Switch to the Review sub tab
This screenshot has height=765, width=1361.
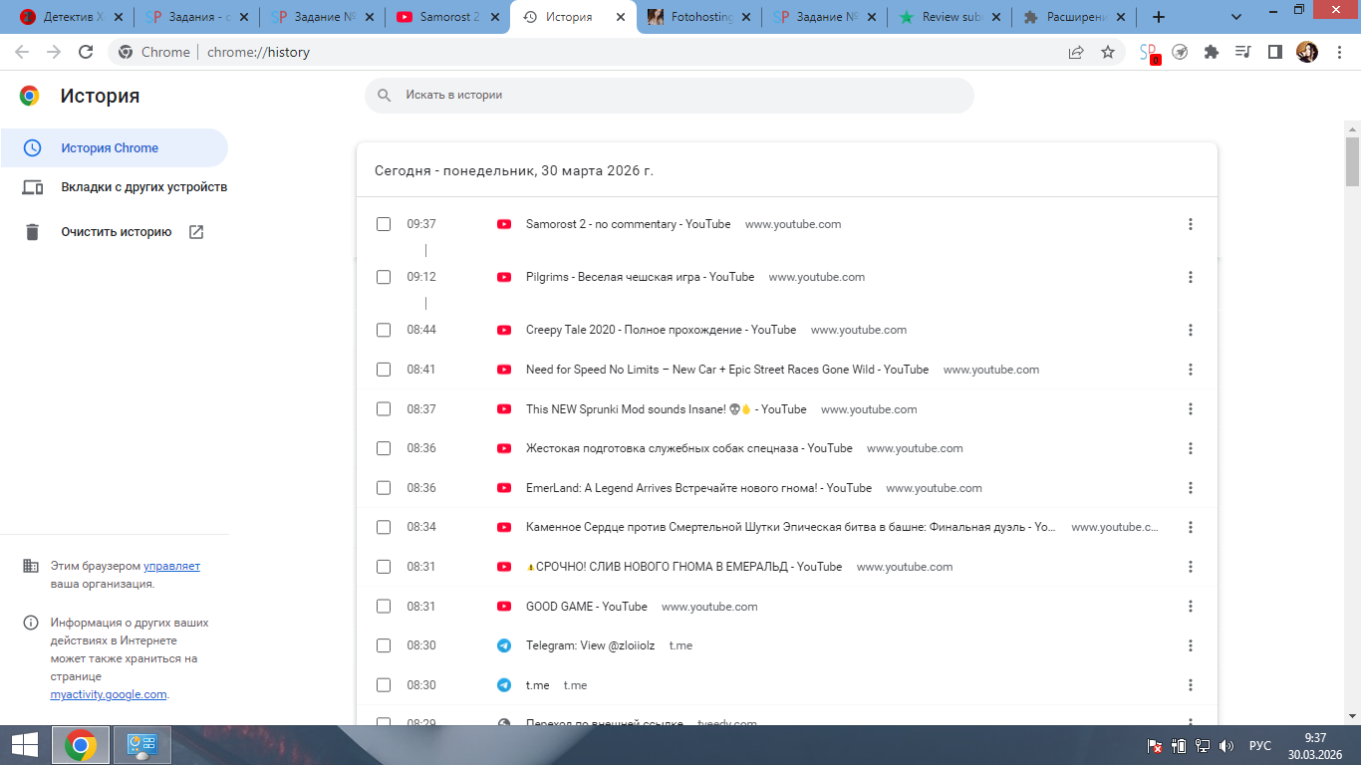click(949, 17)
